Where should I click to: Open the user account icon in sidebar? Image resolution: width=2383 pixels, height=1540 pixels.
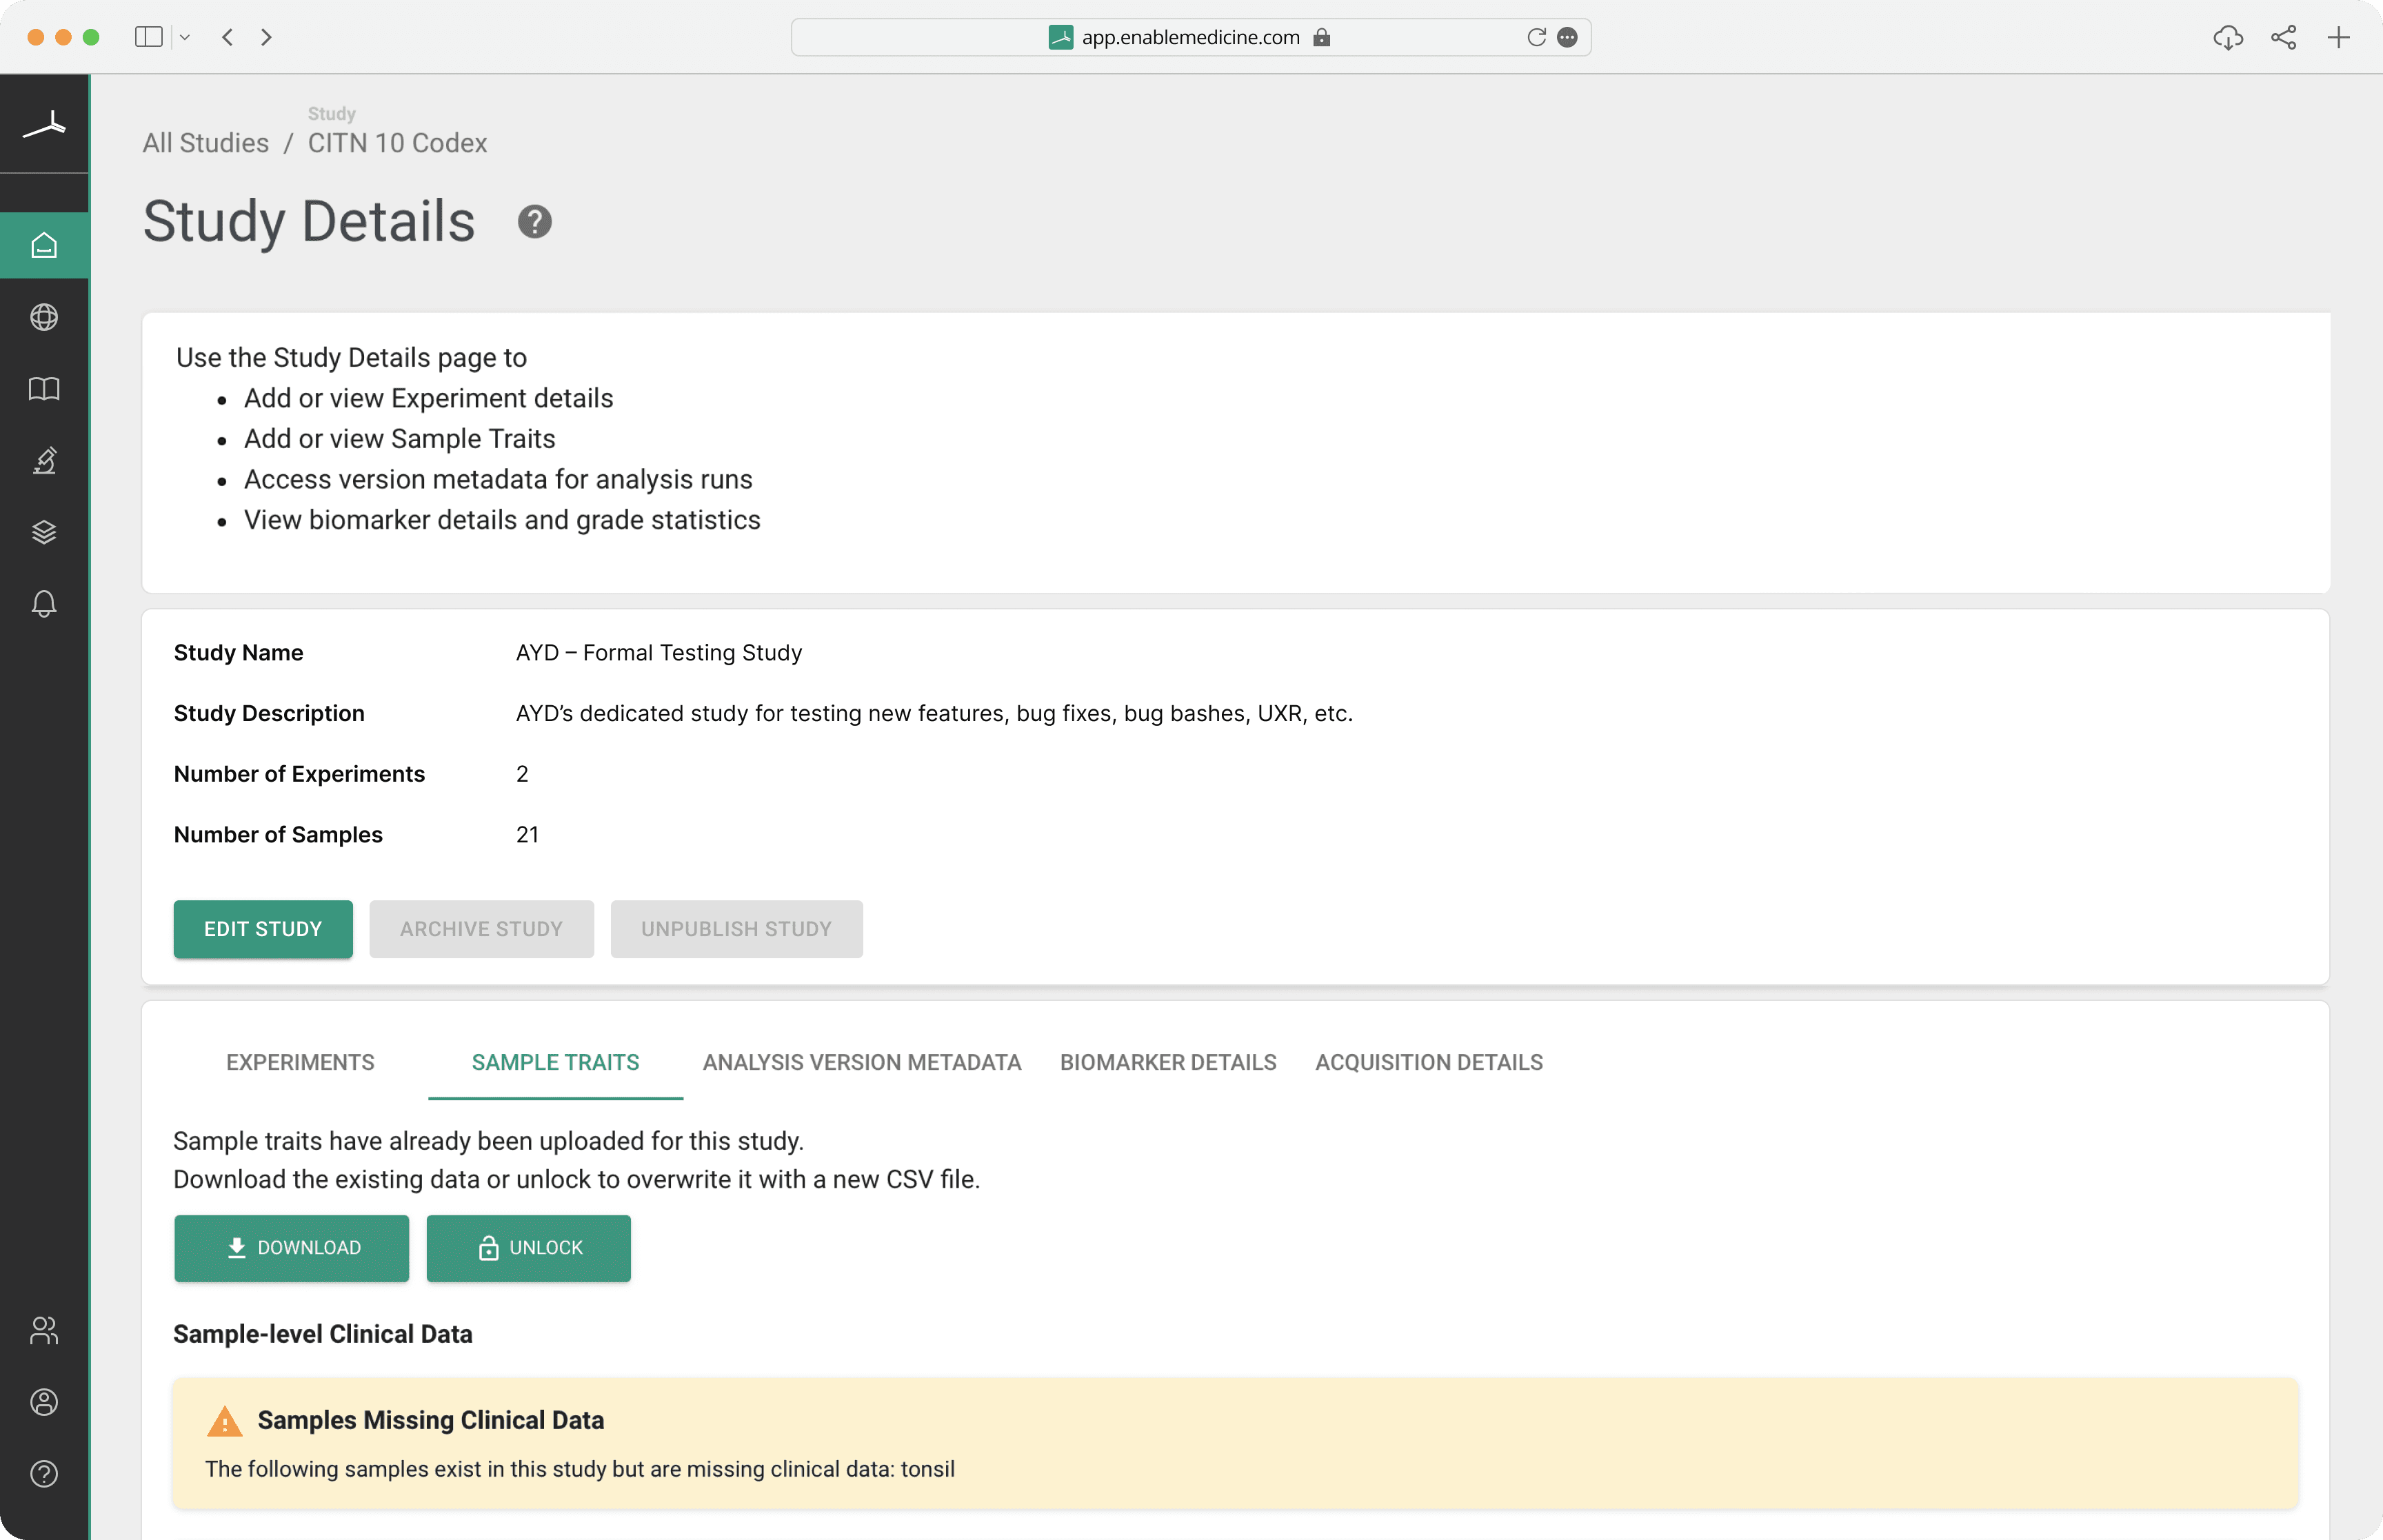44,1402
